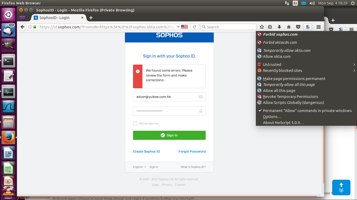Select Allow Scripts Globally (dangerous)
The width and height of the screenshot is (357, 200).
pos(306,103)
